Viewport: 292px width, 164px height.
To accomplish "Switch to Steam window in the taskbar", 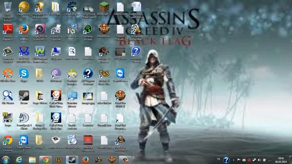I will (72, 160).
